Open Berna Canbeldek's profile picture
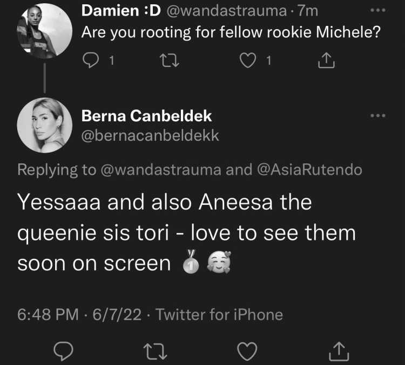405x365 pixels. (x=44, y=126)
